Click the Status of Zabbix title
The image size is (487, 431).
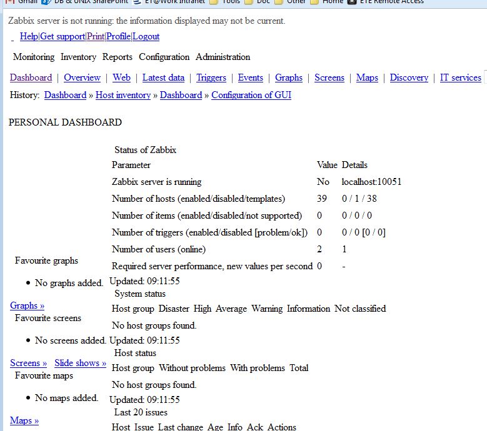coord(146,150)
